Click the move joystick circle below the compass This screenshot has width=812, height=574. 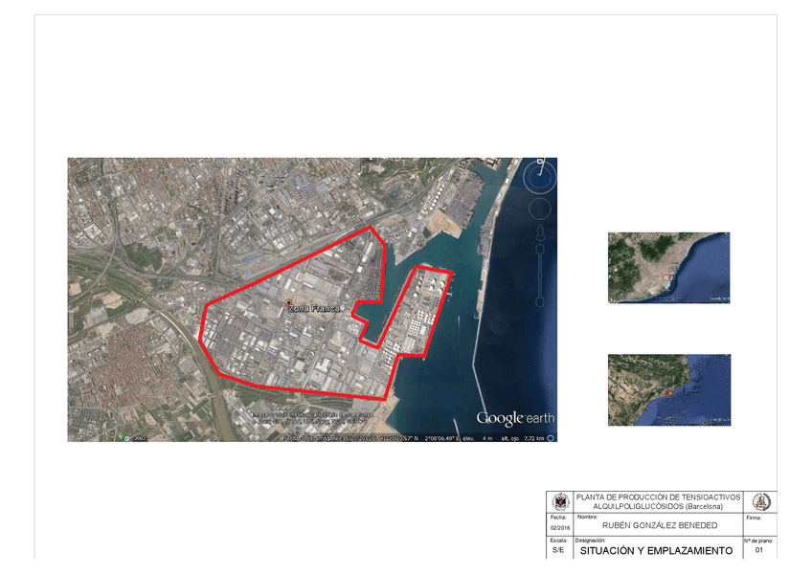(540, 210)
